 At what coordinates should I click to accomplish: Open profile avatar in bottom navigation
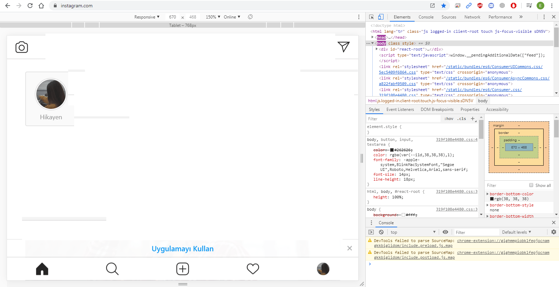click(x=323, y=269)
